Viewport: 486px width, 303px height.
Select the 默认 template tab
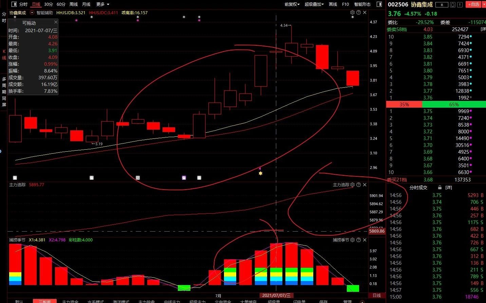click(x=19, y=301)
